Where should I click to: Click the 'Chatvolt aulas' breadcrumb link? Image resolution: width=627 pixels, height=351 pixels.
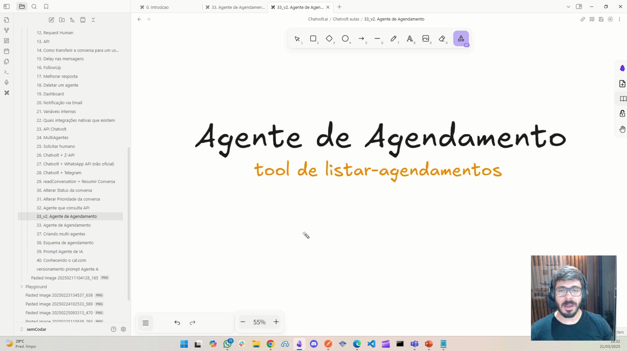346,19
